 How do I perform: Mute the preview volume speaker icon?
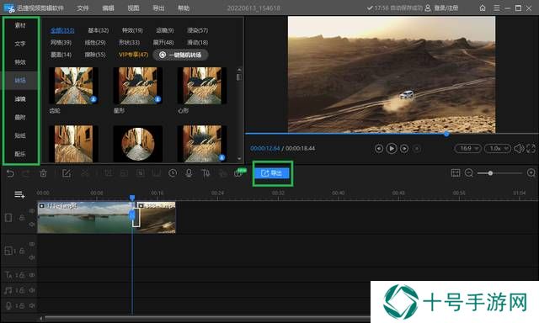(x=519, y=148)
